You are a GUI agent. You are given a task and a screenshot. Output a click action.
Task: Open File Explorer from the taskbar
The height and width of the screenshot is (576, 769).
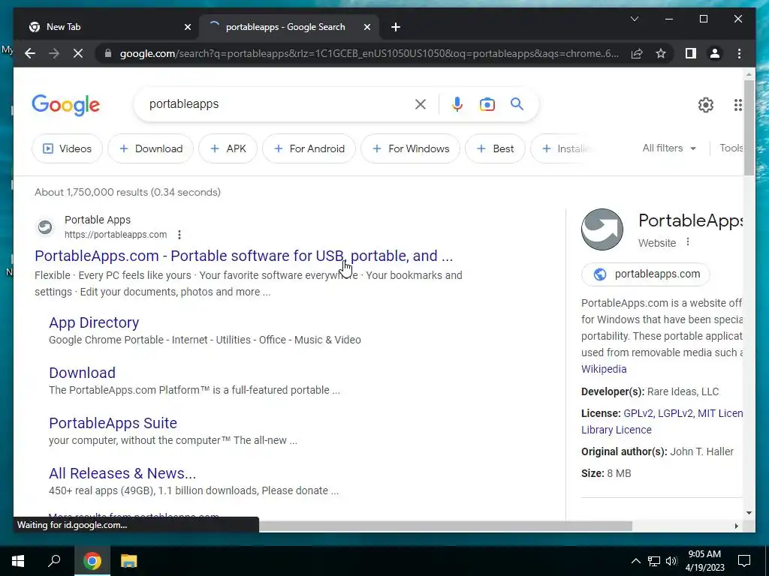pyautogui.click(x=128, y=561)
